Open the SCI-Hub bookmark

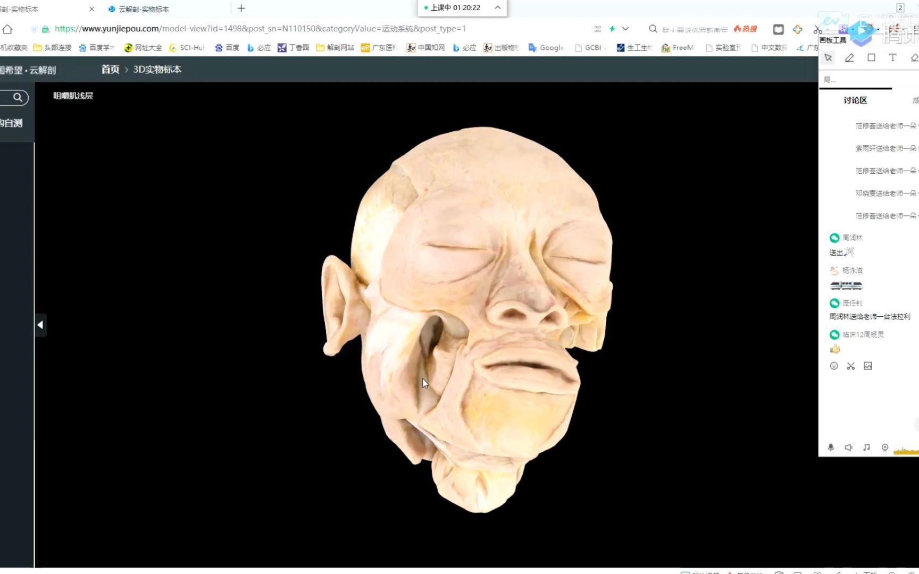[x=187, y=47]
